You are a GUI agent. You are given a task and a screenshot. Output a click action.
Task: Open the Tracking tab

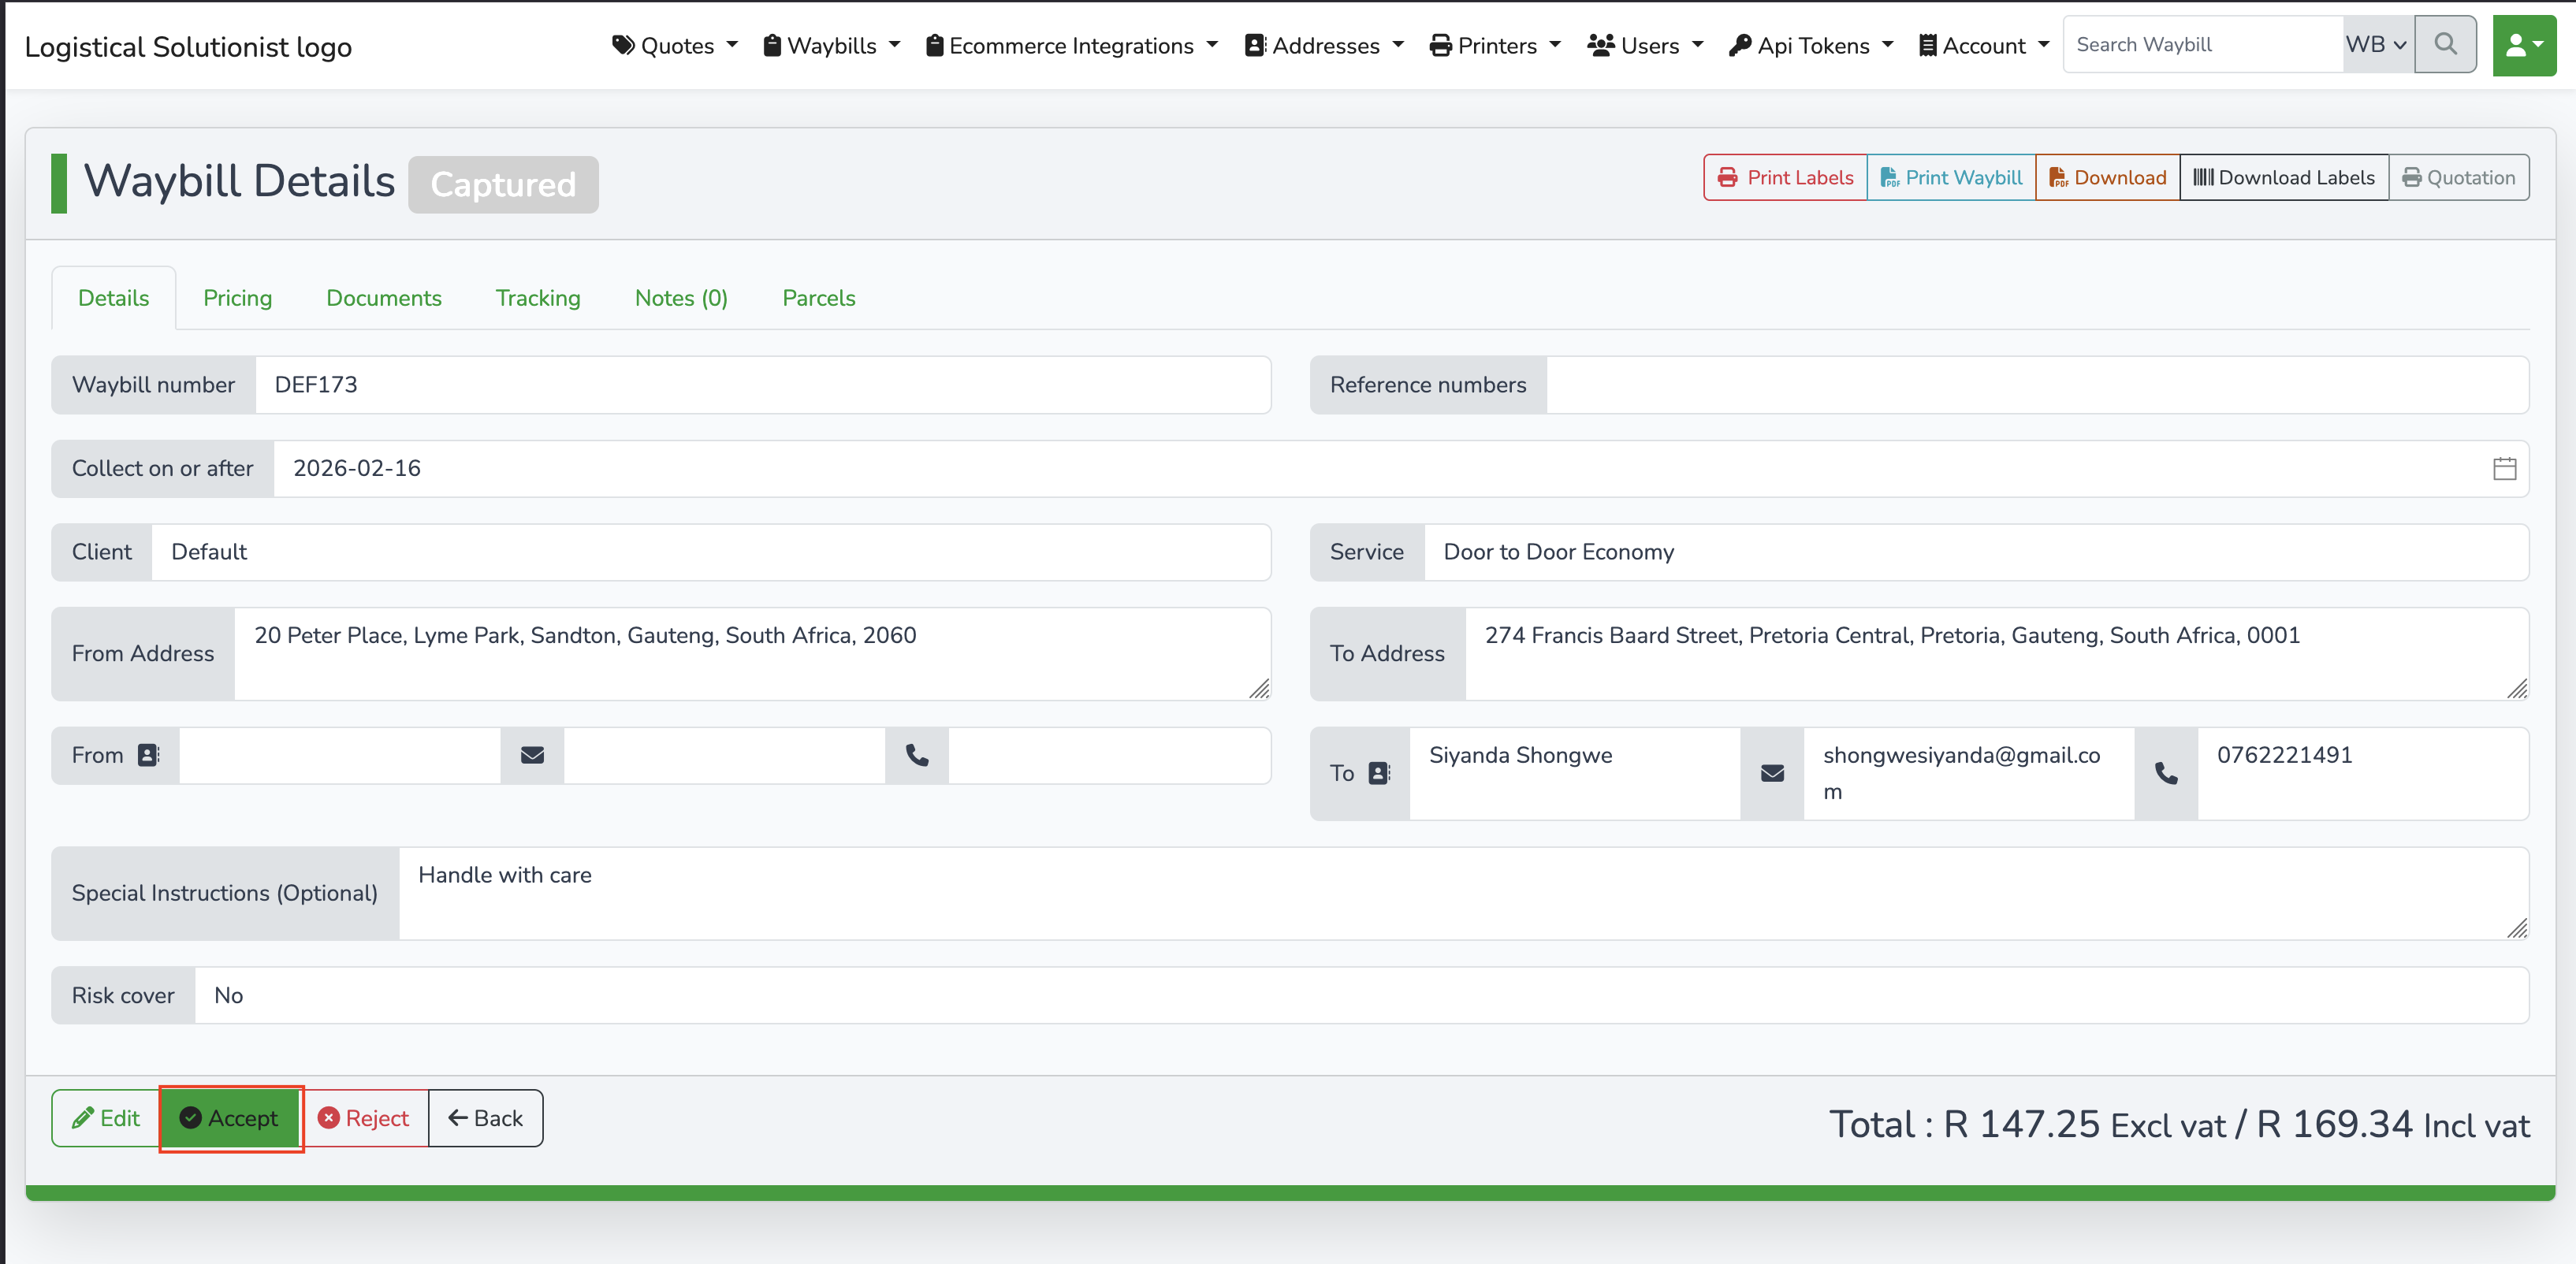tap(537, 298)
